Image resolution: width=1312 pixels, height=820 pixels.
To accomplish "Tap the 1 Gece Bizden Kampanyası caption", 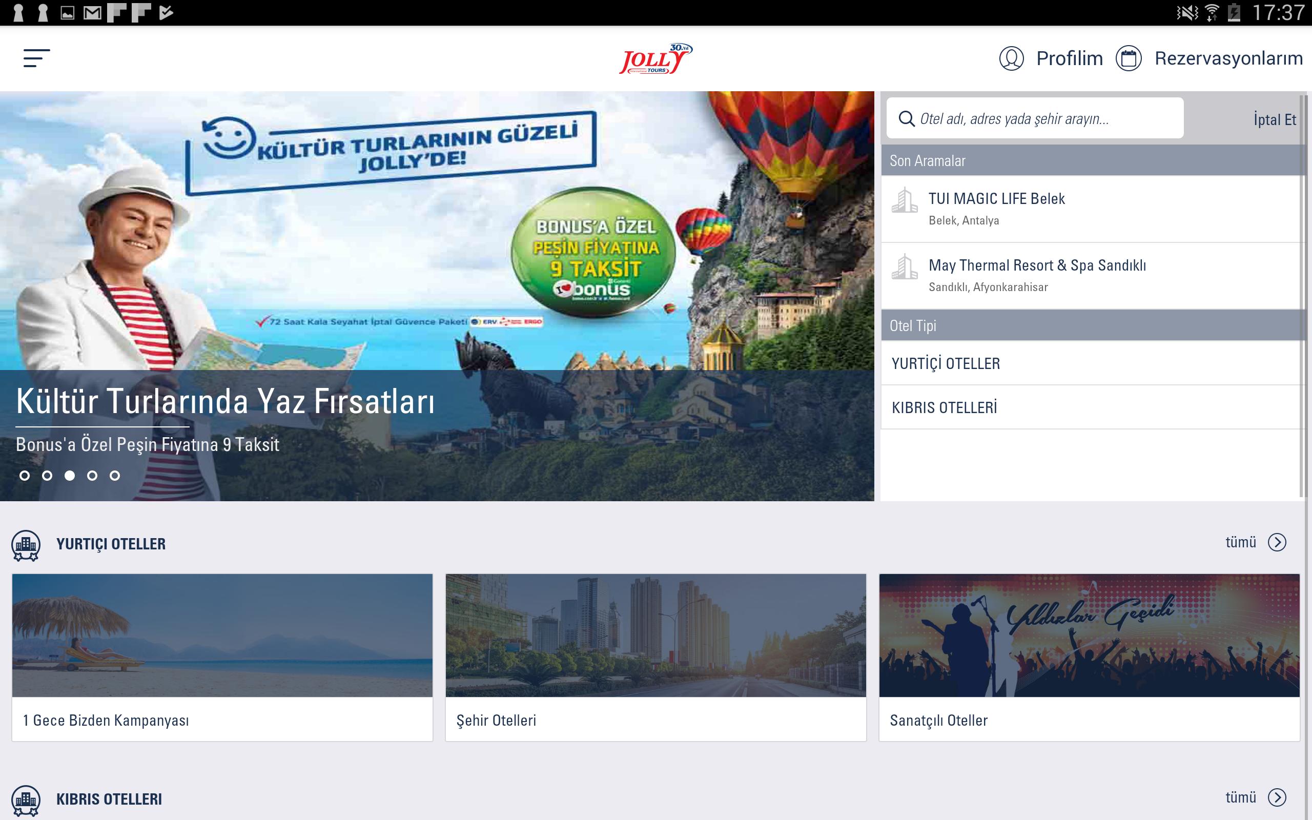I will coord(106,720).
